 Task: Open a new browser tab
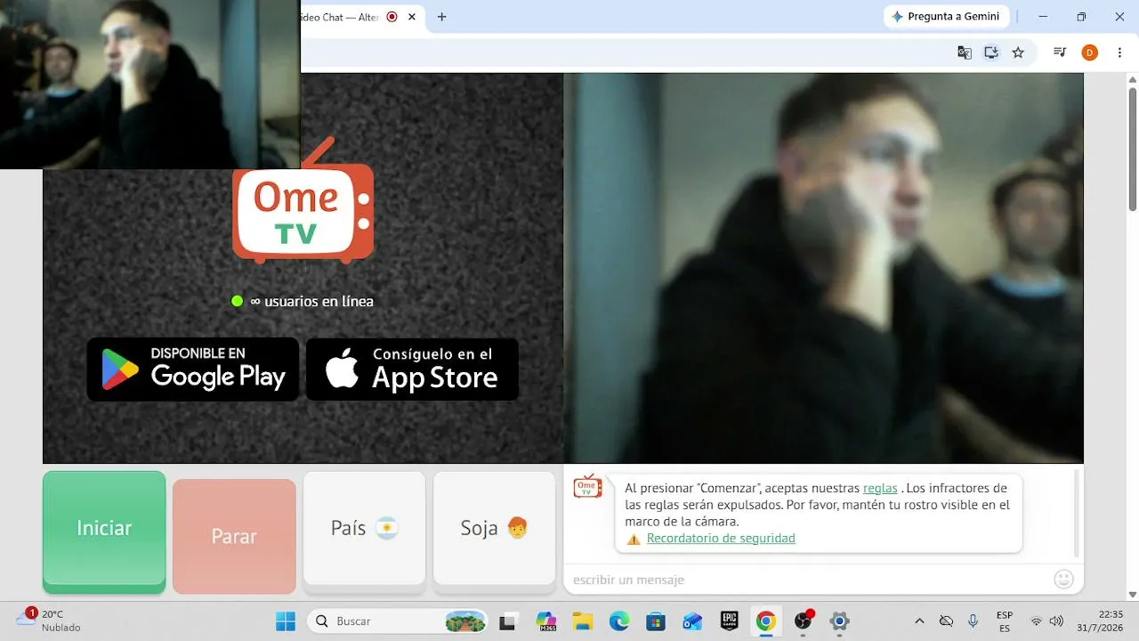tap(441, 17)
